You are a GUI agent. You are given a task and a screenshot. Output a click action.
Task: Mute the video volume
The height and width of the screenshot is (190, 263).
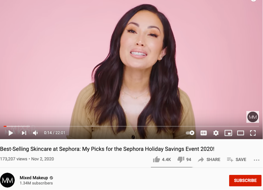click(35, 133)
